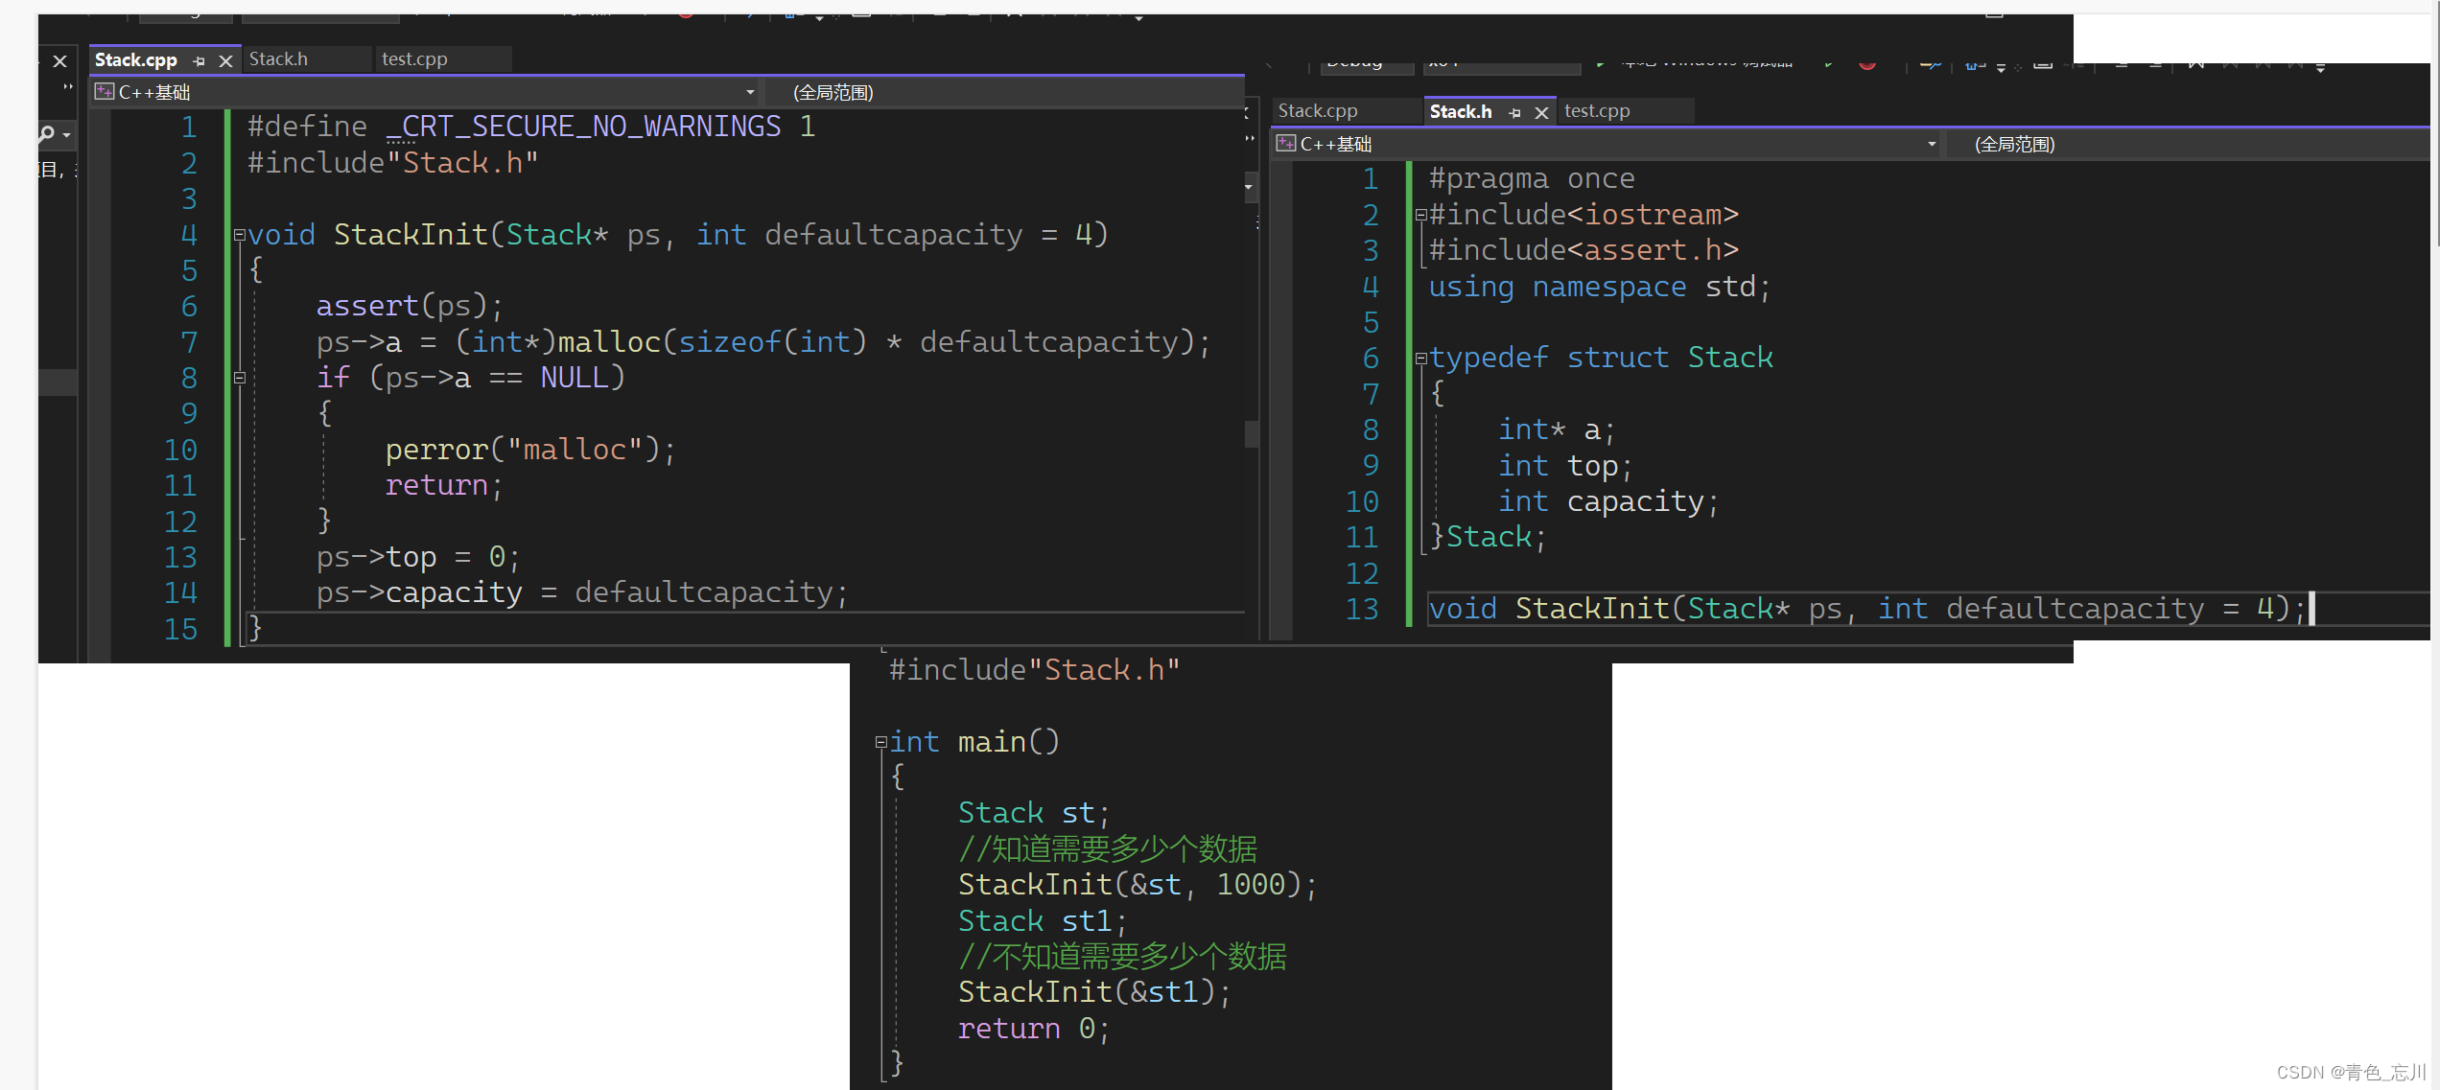
Task: Switch to Stack.h tab in left editor
Action: [x=278, y=59]
